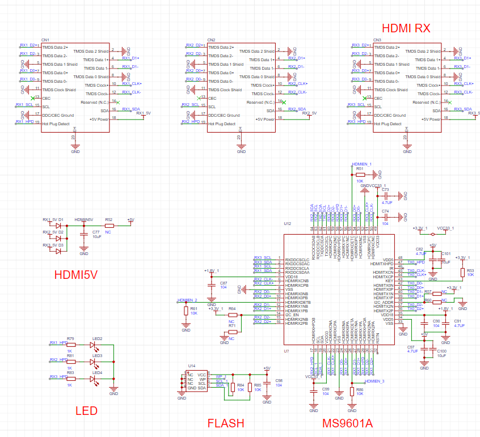The height and width of the screenshot is (437, 480).
Task: Select the CN2 HDMI connector body
Action: click(241, 88)
